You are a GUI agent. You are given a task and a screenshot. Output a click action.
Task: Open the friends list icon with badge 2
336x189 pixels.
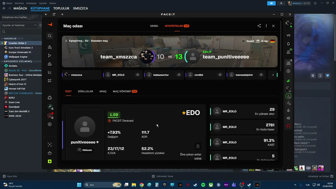(x=288, y=52)
